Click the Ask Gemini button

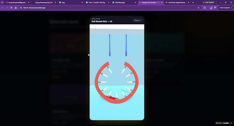(x=208, y=2)
